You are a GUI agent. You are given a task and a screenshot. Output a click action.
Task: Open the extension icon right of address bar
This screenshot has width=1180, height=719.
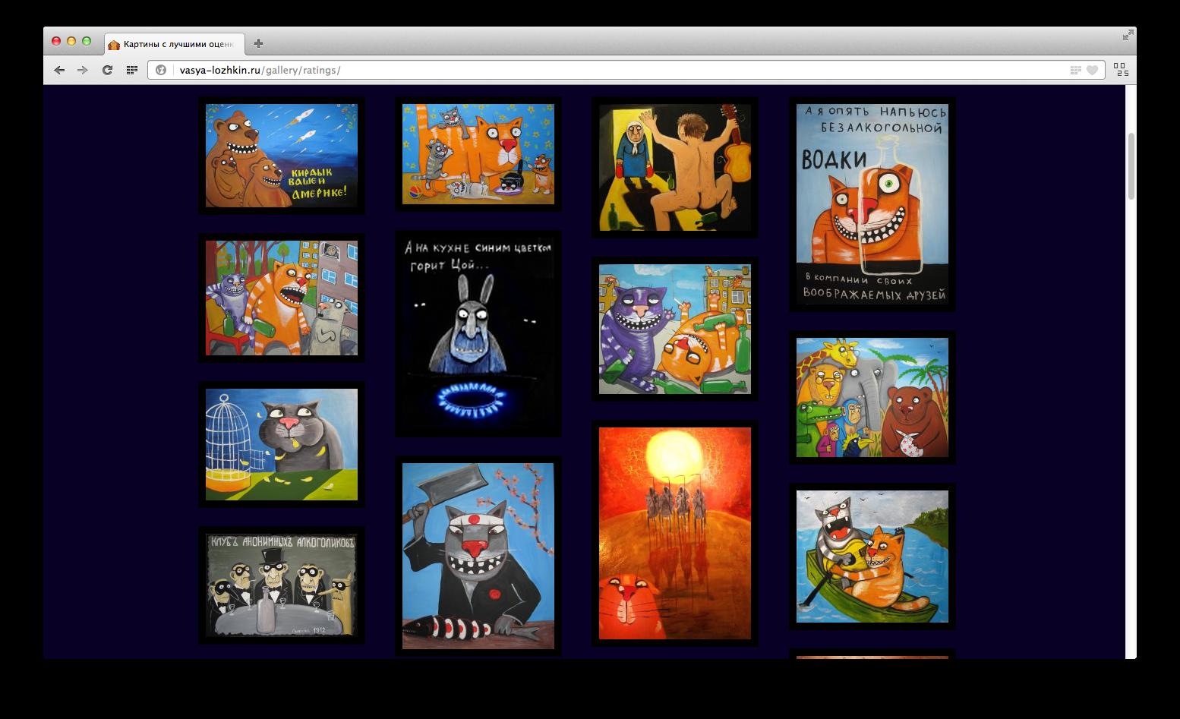pyautogui.click(x=1121, y=70)
